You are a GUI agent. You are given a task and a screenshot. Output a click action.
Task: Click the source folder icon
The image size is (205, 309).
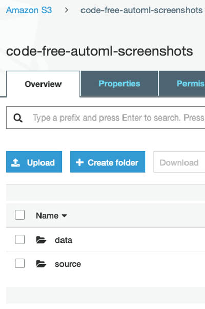click(41, 264)
